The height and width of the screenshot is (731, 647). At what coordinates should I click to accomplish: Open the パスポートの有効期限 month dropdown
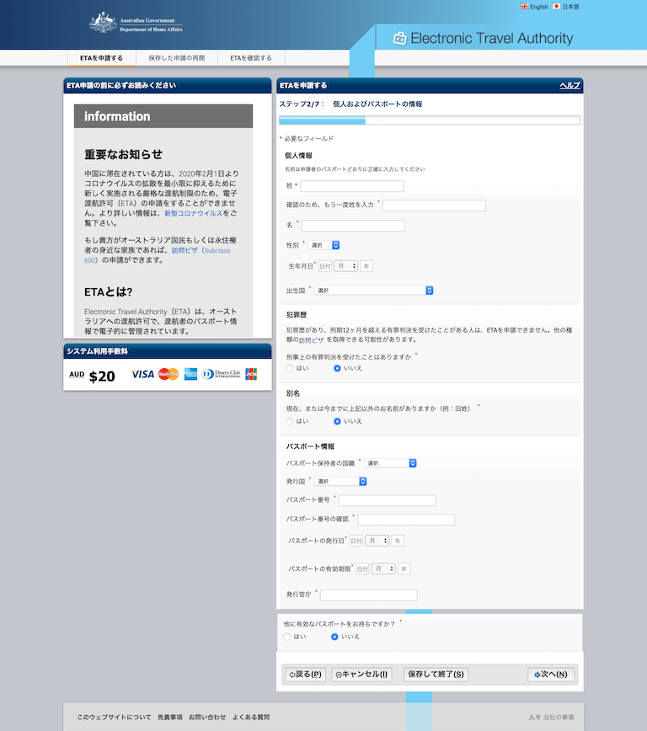(x=383, y=568)
